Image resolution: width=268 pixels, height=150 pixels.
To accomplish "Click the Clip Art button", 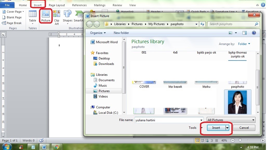I will click(x=57, y=17).
